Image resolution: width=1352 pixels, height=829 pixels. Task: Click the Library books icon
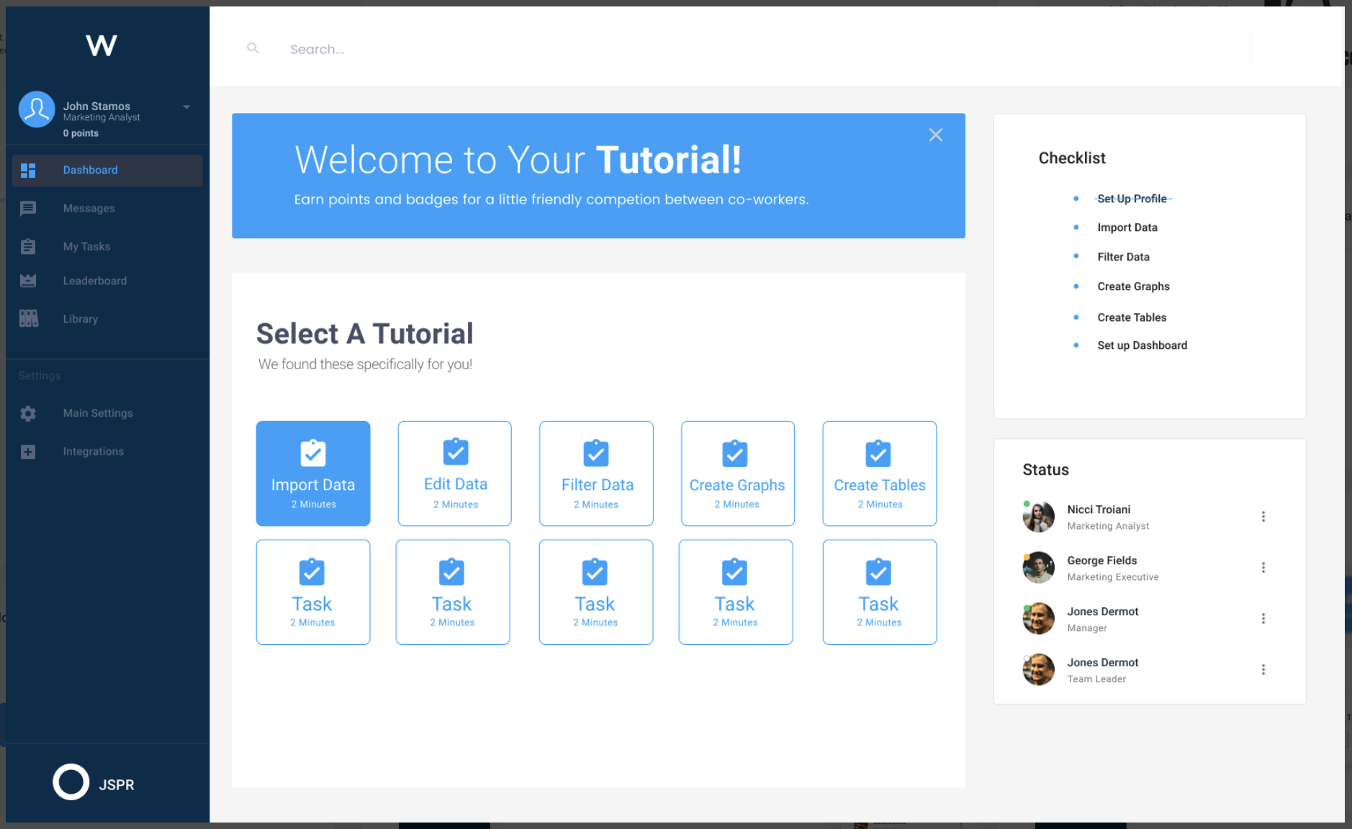[28, 319]
